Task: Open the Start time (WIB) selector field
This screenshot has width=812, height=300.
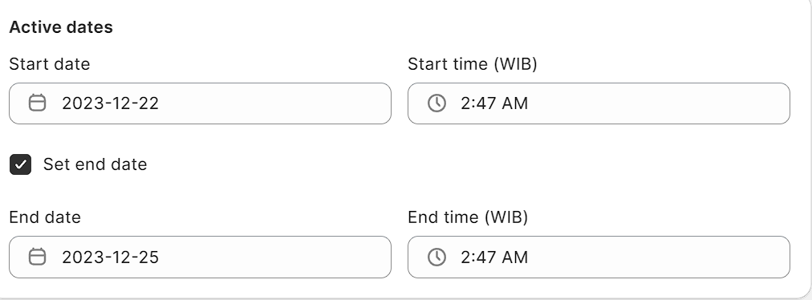Action: coord(599,103)
